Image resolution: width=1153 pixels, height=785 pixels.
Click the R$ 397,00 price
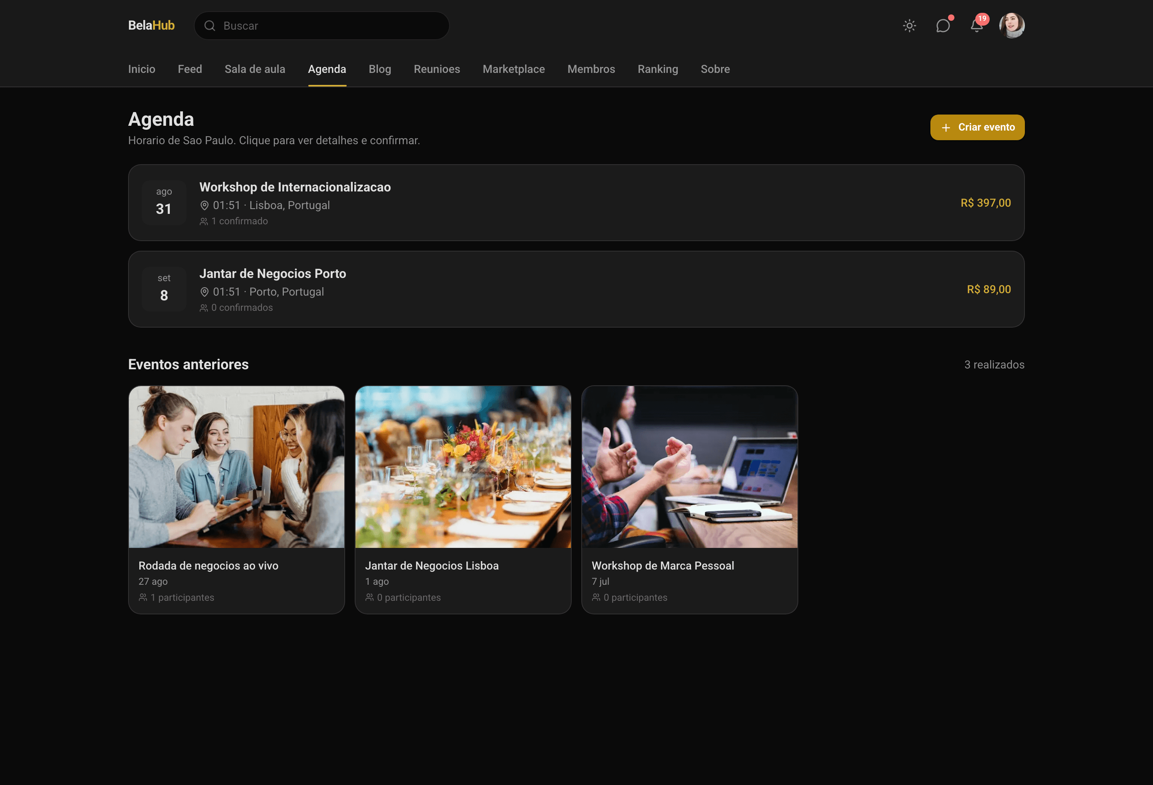pos(986,203)
